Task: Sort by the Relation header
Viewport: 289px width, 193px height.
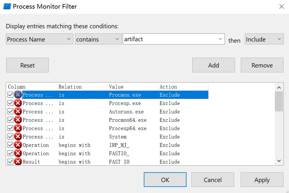Action: 82,87
